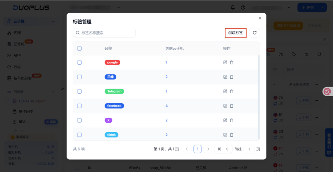The height and width of the screenshot is (172, 333).
Task: Delete the X tag
Action: (x=232, y=120)
